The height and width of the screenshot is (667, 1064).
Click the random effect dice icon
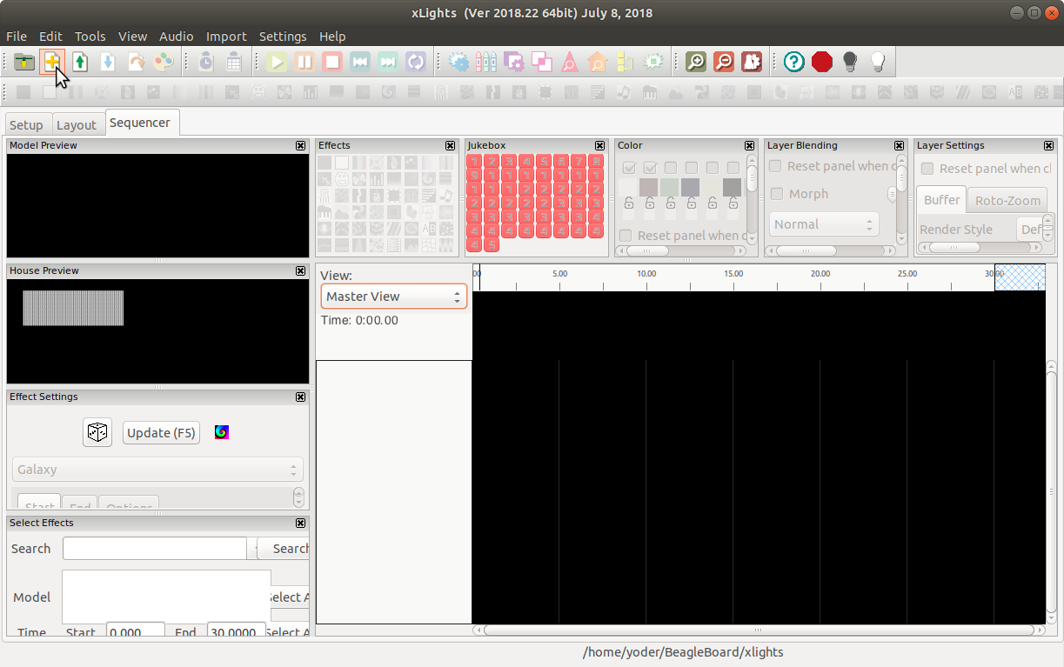[x=97, y=432]
